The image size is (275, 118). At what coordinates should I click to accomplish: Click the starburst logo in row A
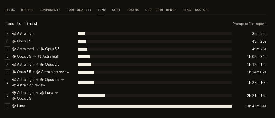tap(42, 65)
